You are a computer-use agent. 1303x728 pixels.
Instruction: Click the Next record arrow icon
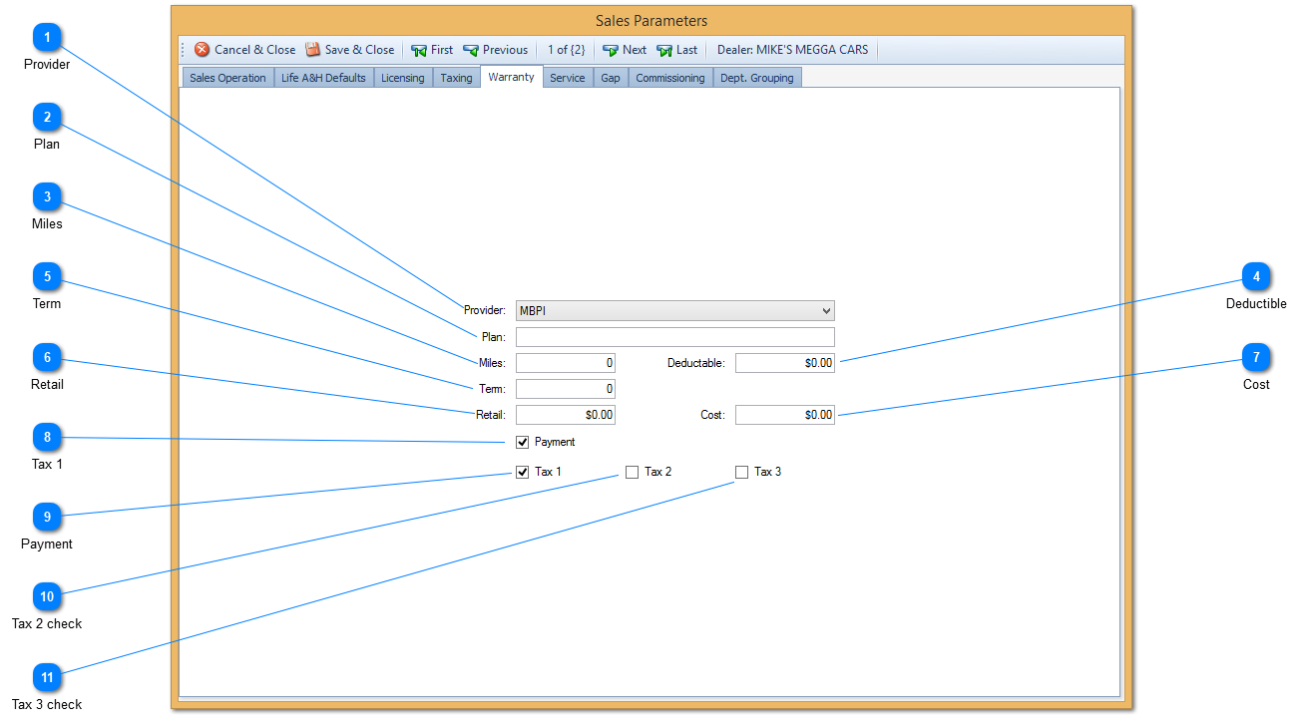[x=611, y=50]
